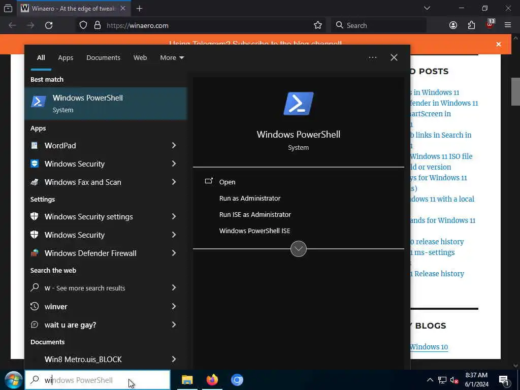Viewport: 520px width, 390px height.
Task: Click the Windows Security app shield icon
Action: coord(35,164)
